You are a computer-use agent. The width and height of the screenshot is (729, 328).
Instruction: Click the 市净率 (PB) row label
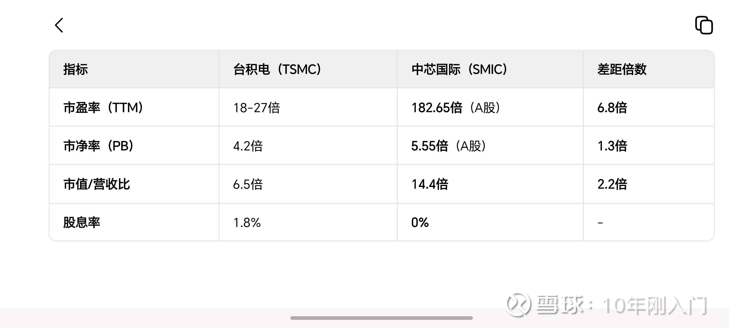pos(99,146)
